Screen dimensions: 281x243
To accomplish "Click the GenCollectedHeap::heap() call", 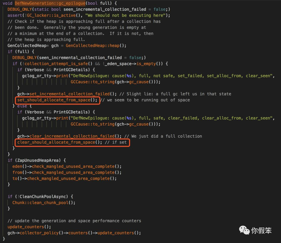I will (x=95, y=46).
